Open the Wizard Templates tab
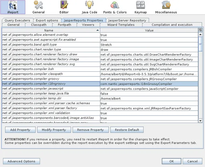Viewport: 205px width, 167px height. pos(121,25)
